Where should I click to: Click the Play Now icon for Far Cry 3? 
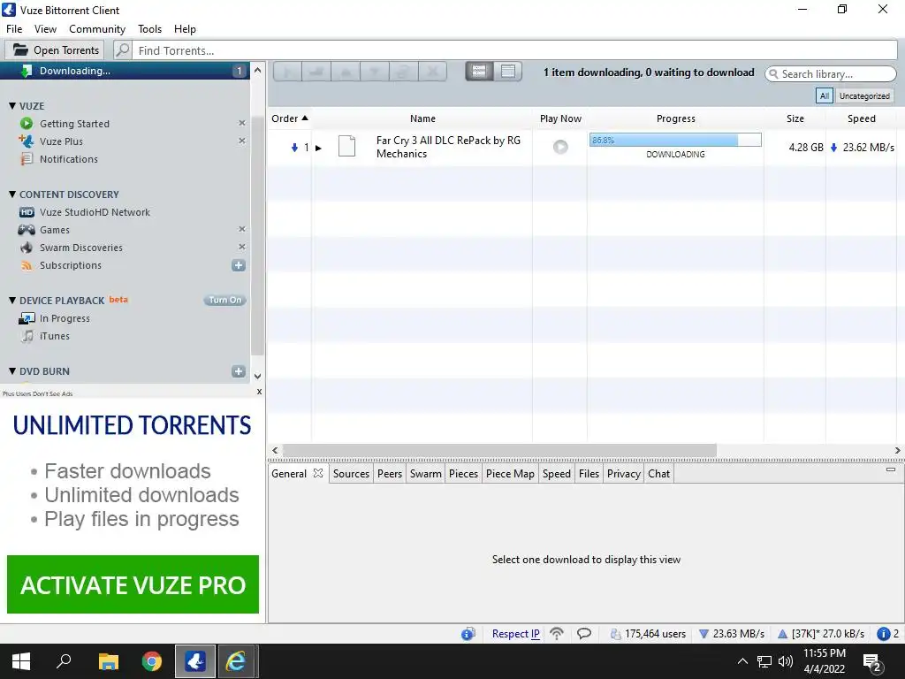click(559, 148)
